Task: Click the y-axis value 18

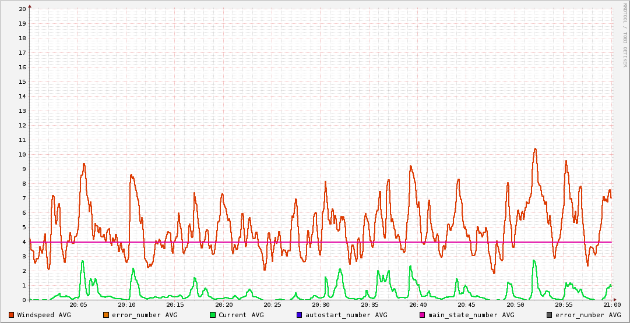Action: [23, 38]
